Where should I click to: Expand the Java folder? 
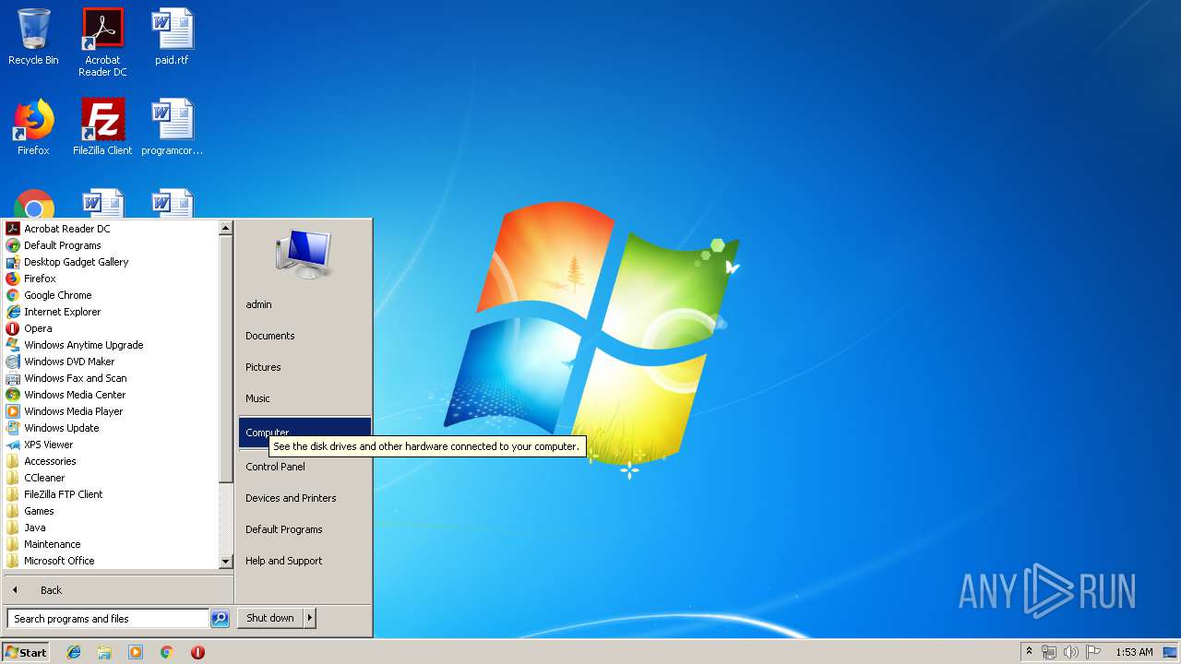pyautogui.click(x=34, y=528)
